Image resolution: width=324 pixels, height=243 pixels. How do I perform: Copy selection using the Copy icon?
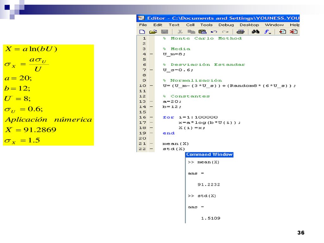tap(191, 32)
